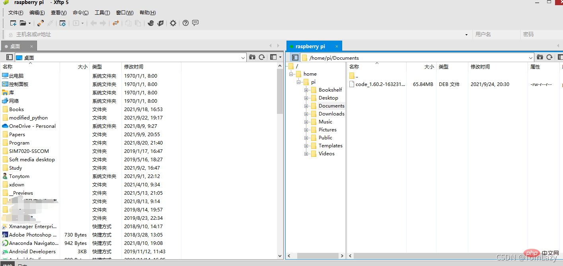
Task: Launch Xshell using the spiral shell icon
Action: [x=150, y=23]
